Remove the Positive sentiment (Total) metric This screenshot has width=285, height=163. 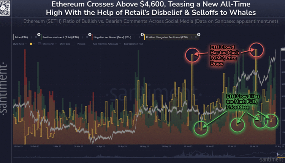click(x=87, y=37)
